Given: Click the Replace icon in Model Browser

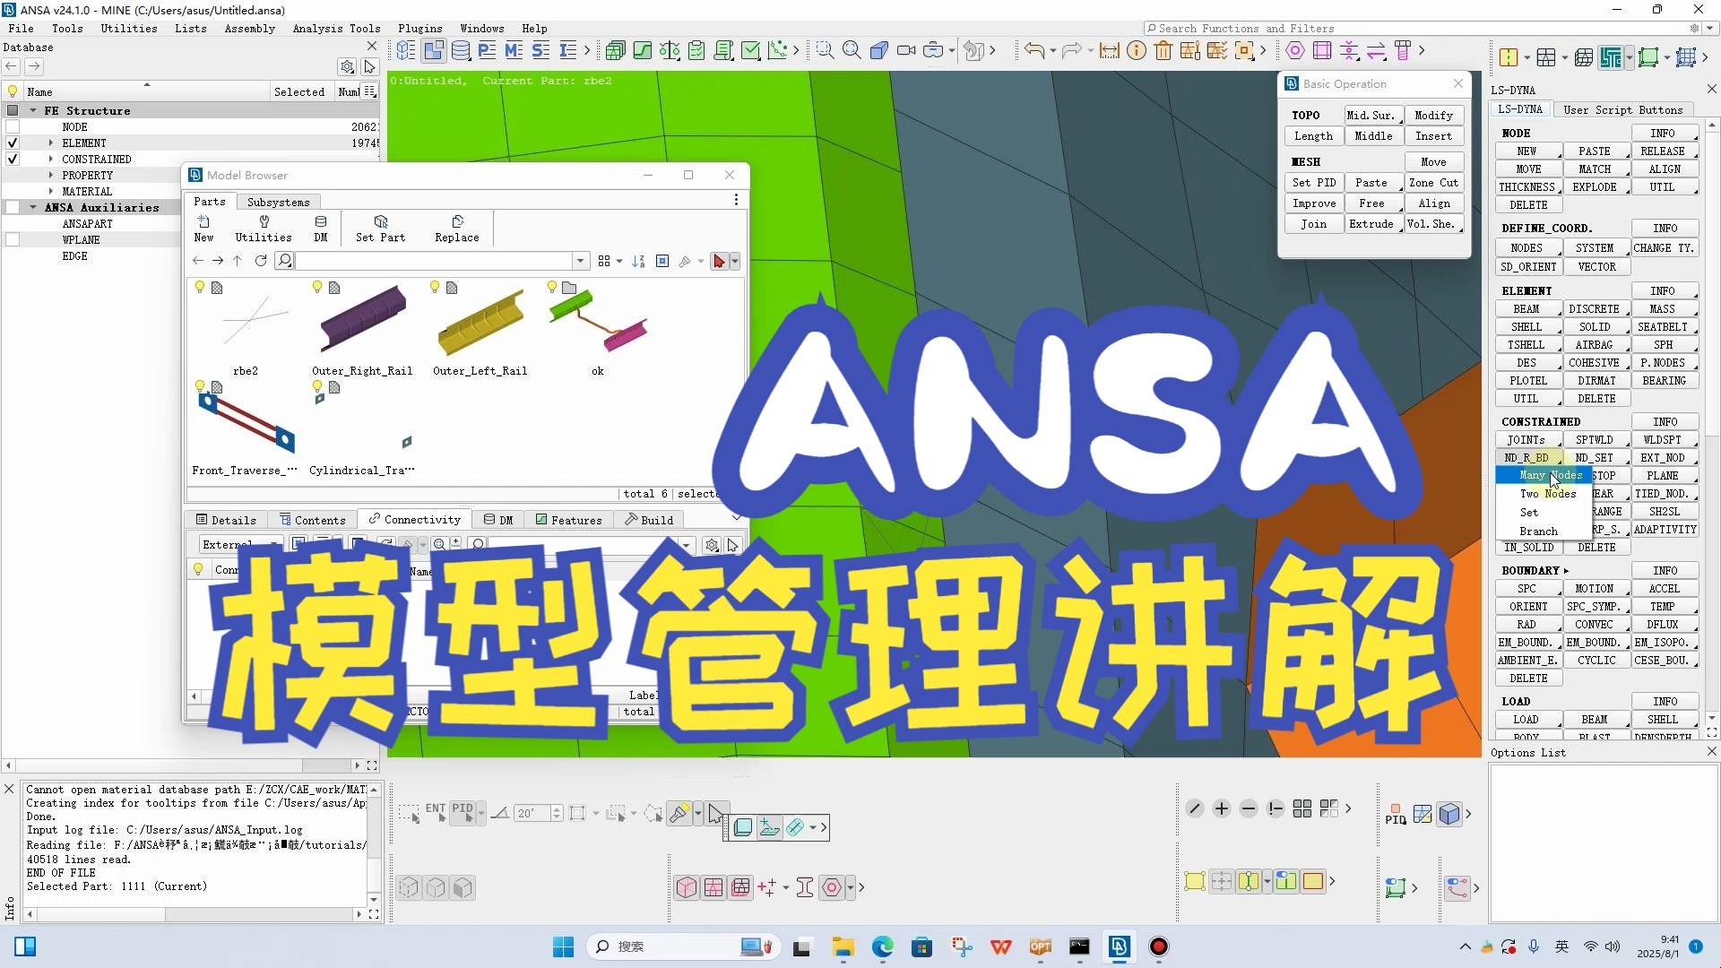Looking at the screenshot, I should pyautogui.click(x=457, y=221).
